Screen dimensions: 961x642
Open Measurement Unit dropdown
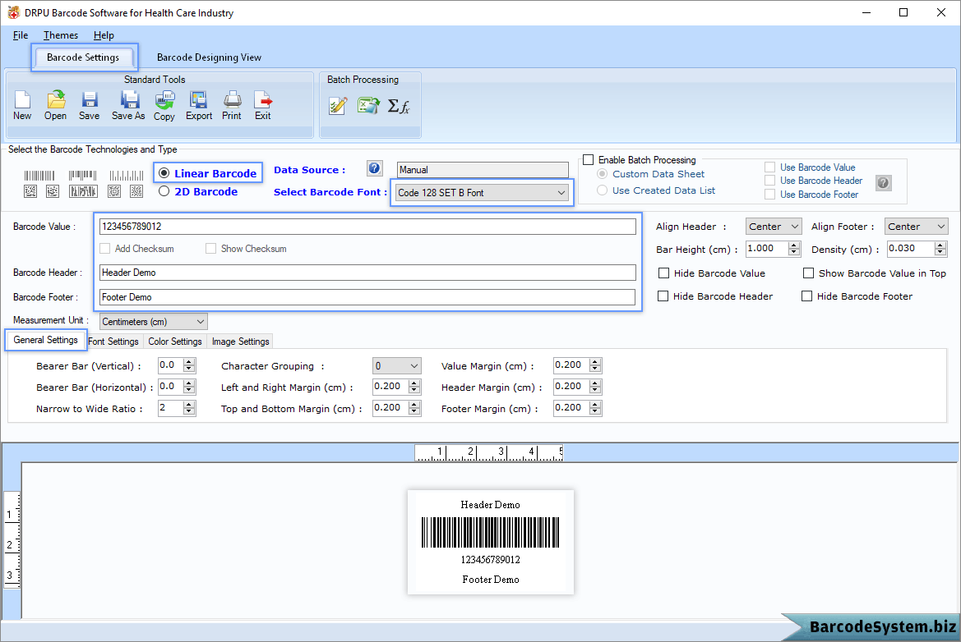pyautogui.click(x=153, y=321)
